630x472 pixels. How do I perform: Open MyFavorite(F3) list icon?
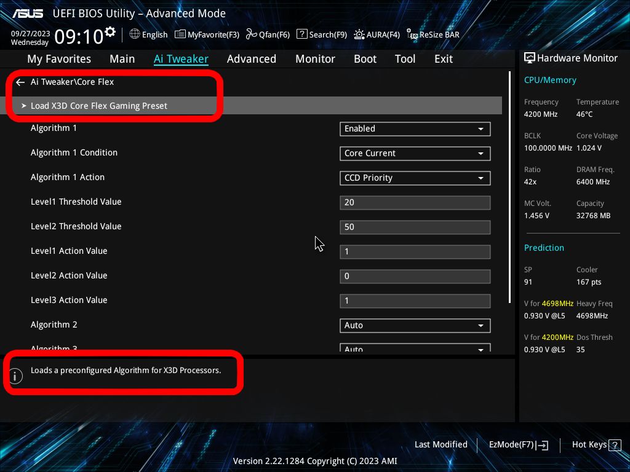coord(180,34)
